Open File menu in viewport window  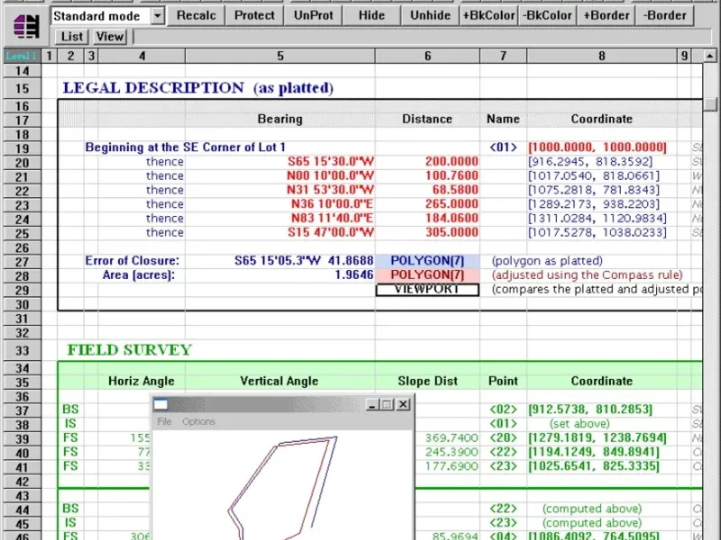(x=164, y=421)
